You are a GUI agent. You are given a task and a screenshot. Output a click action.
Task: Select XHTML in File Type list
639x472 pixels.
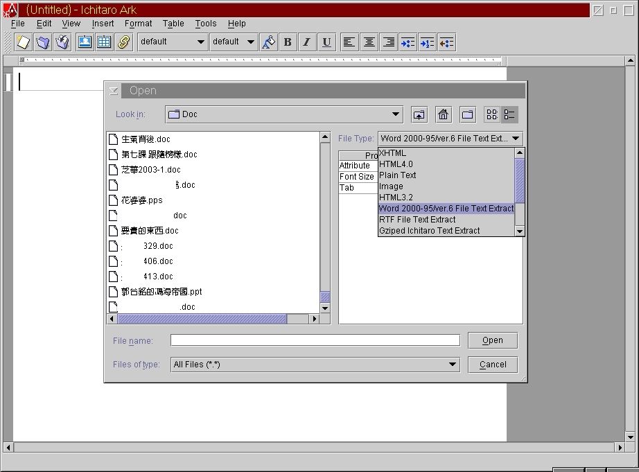(446, 153)
